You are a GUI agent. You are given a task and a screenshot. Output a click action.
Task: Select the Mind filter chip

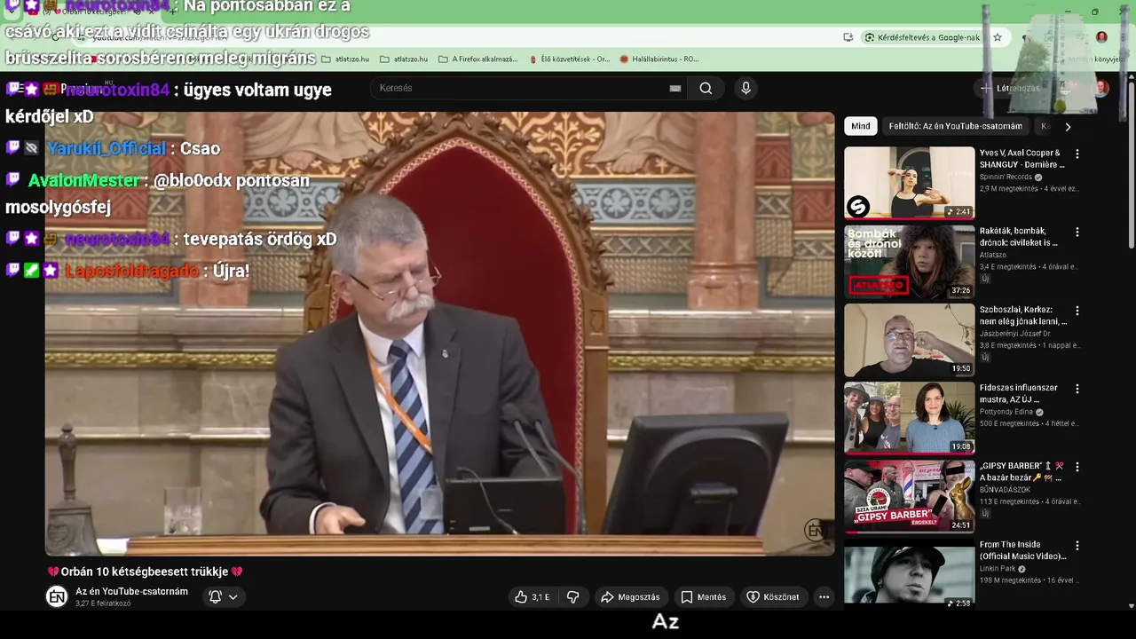pyautogui.click(x=861, y=126)
